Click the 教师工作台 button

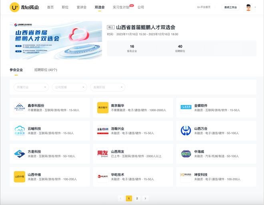pyautogui.click(x=230, y=7)
